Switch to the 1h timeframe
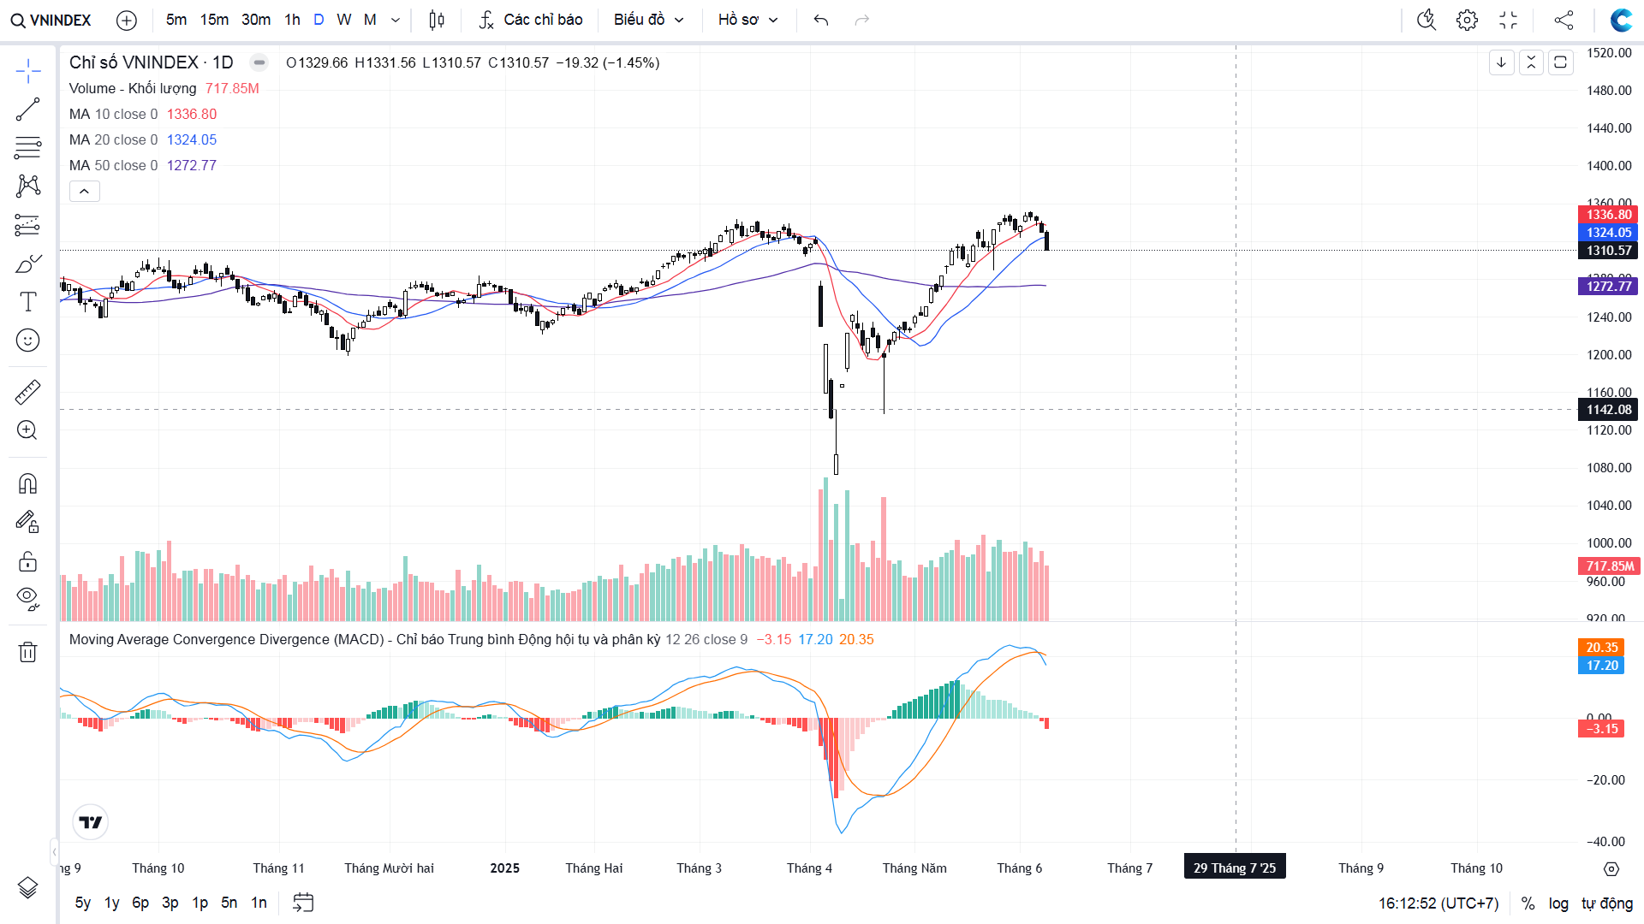 click(292, 20)
